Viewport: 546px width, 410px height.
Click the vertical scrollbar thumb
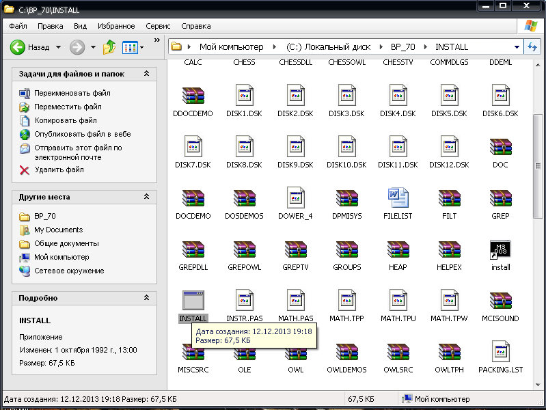pos(538,166)
